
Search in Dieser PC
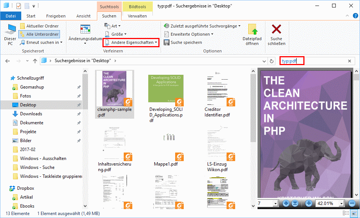(10, 35)
